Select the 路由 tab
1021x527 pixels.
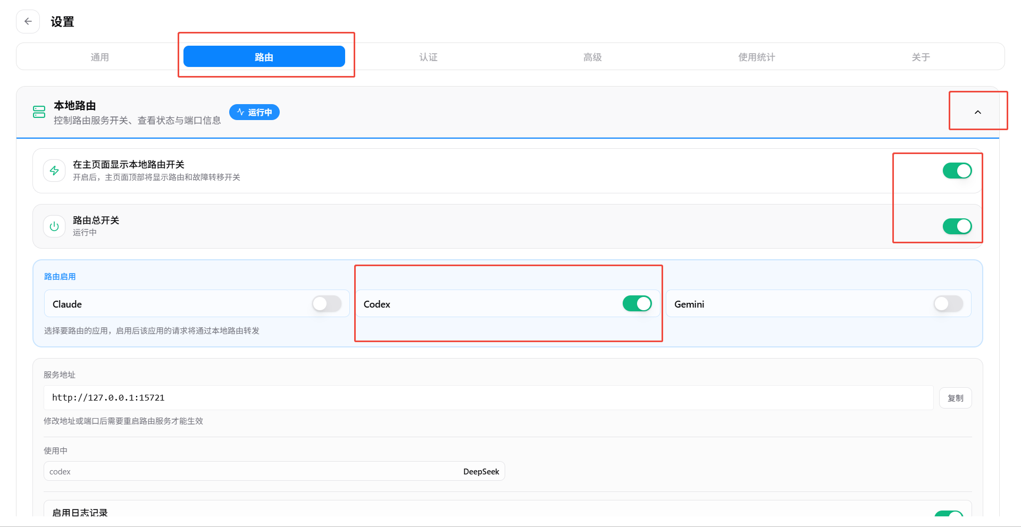(x=264, y=56)
